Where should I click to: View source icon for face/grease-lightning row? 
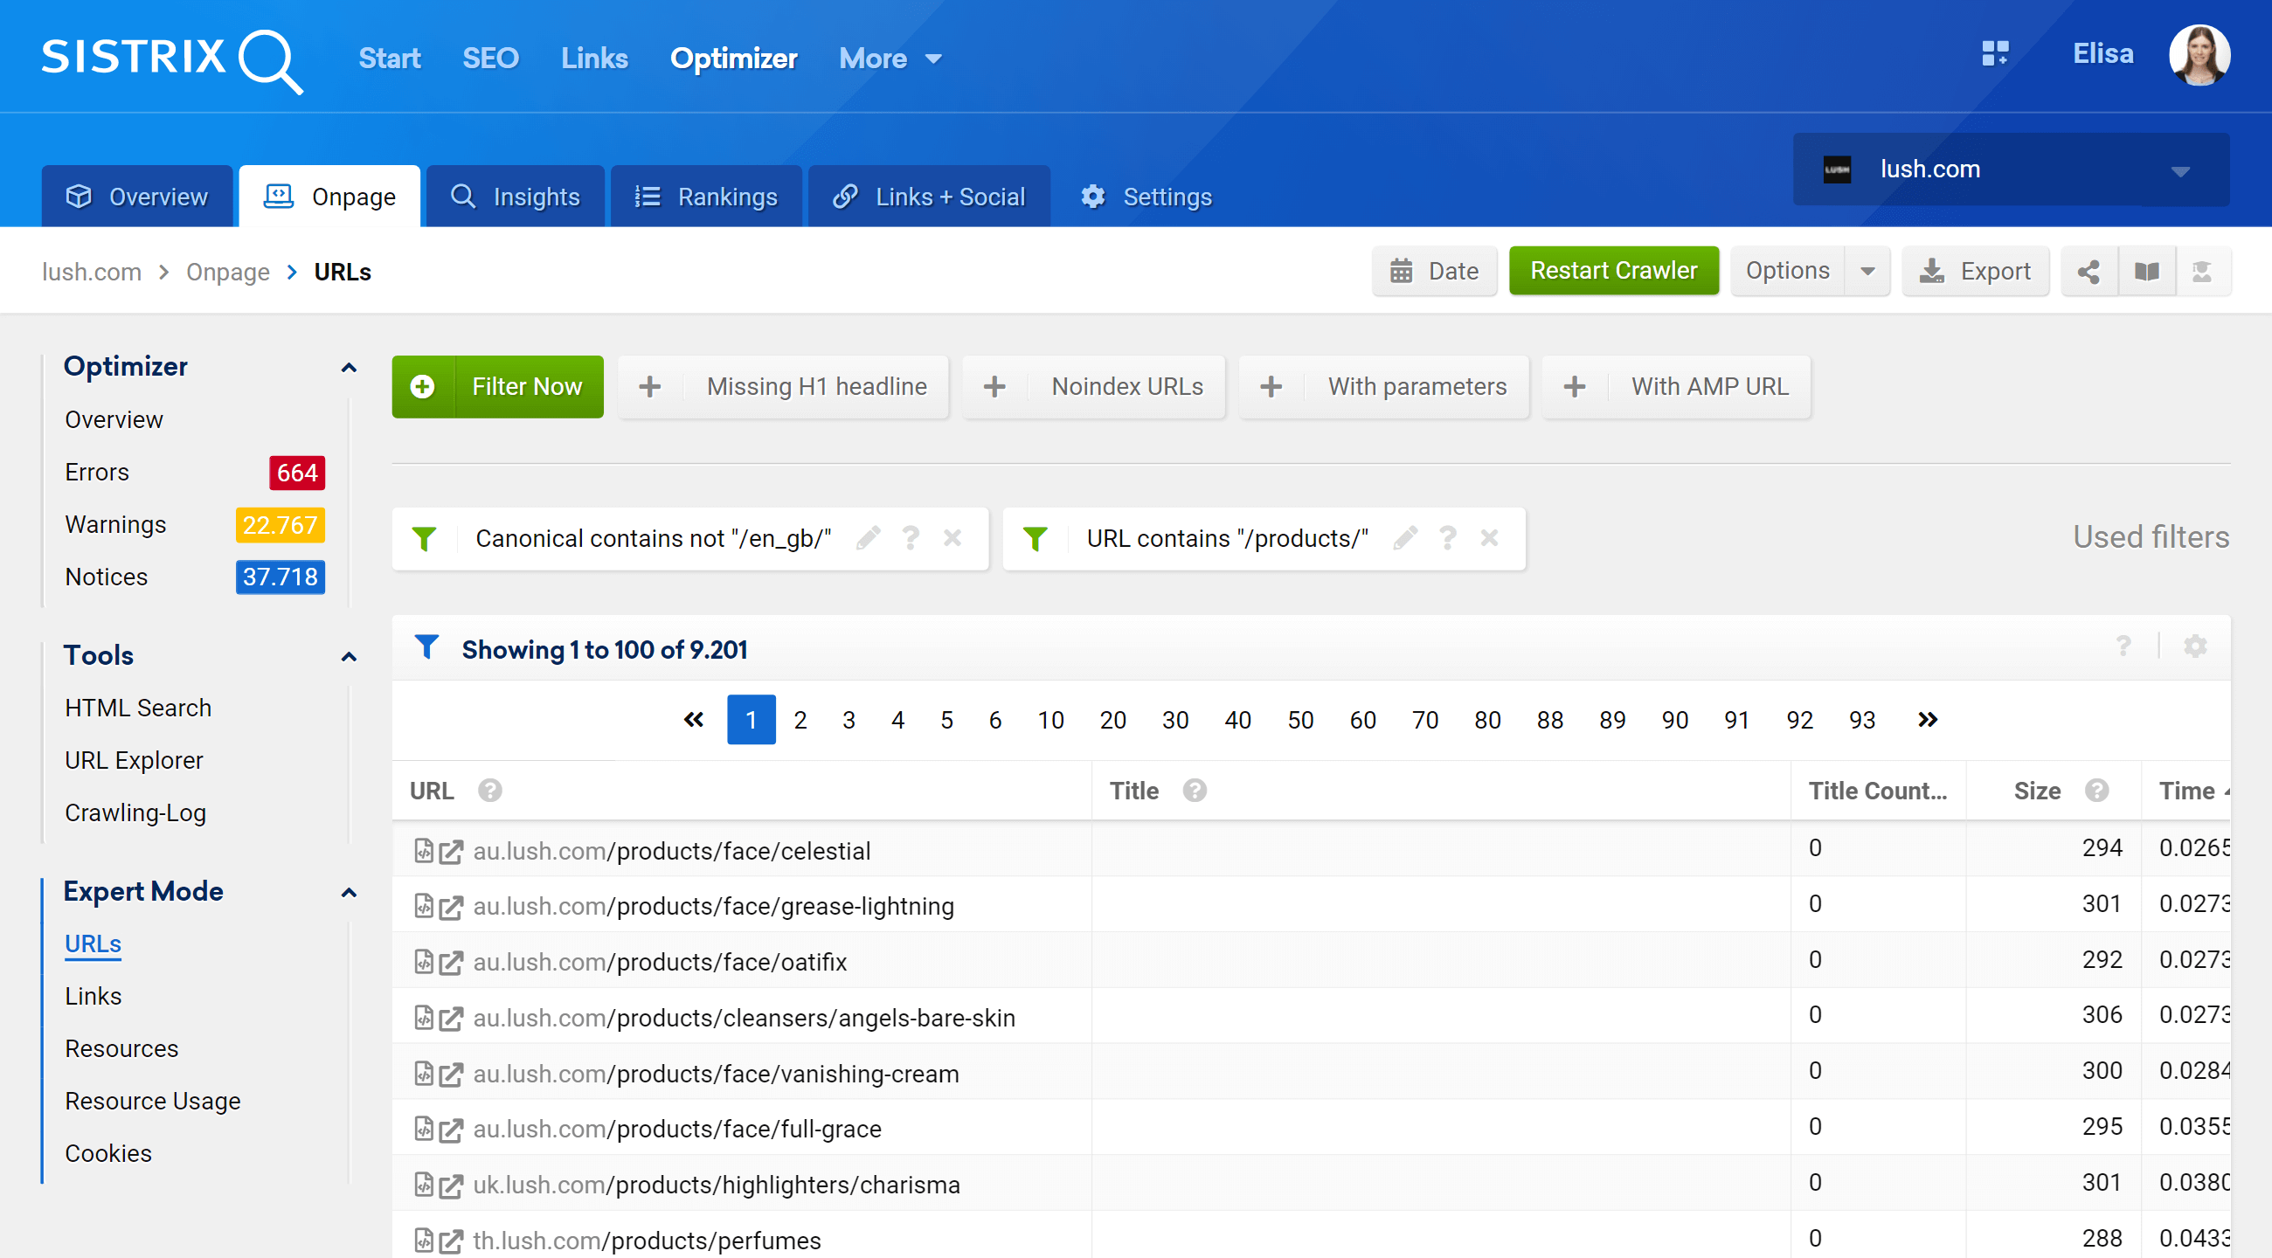pos(423,906)
